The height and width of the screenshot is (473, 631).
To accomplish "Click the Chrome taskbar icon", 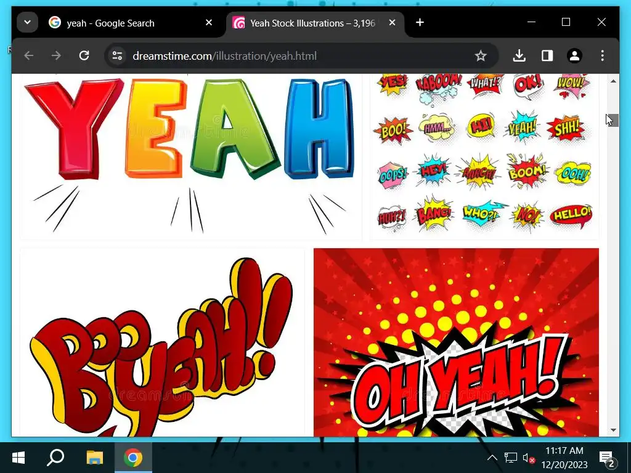I will point(133,458).
